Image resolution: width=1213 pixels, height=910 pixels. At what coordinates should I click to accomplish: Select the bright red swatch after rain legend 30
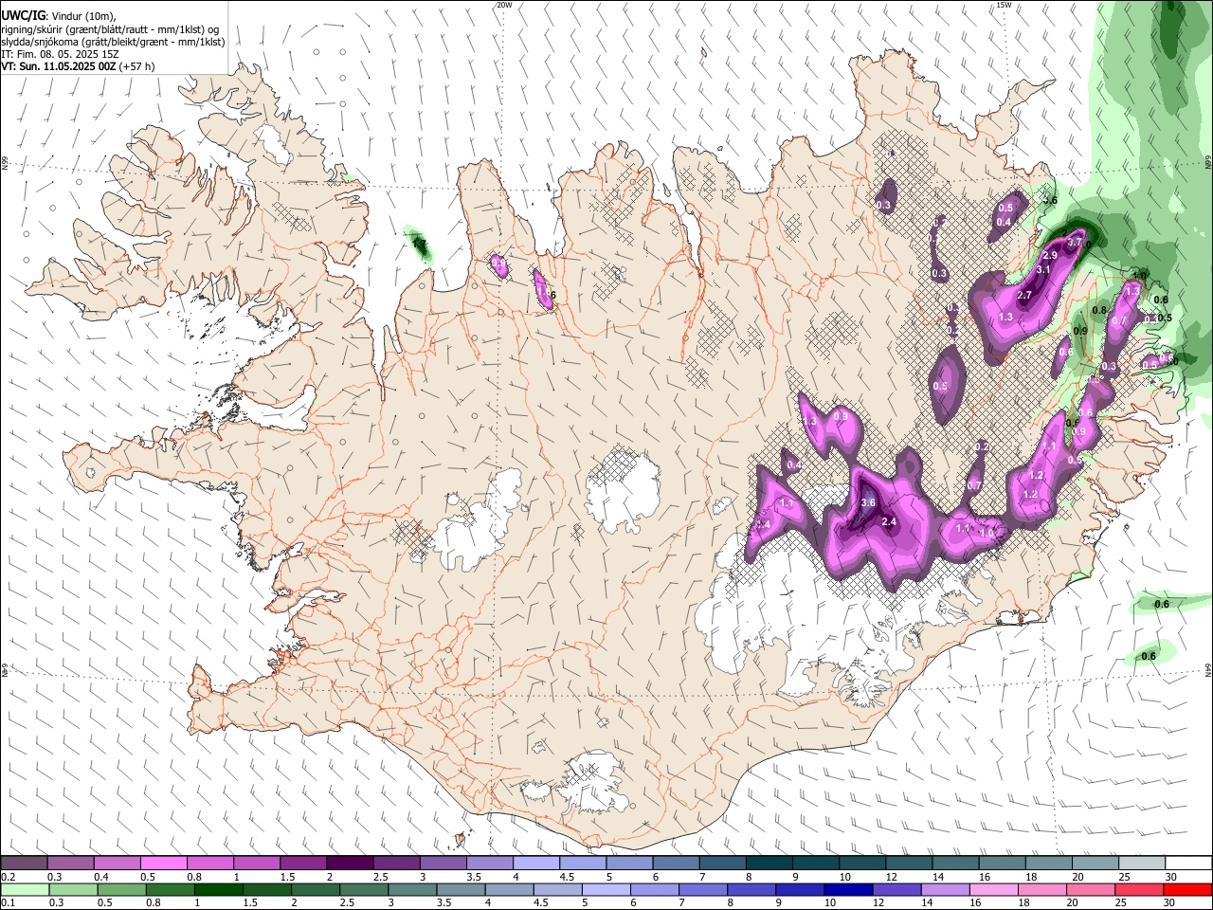[1187, 889]
